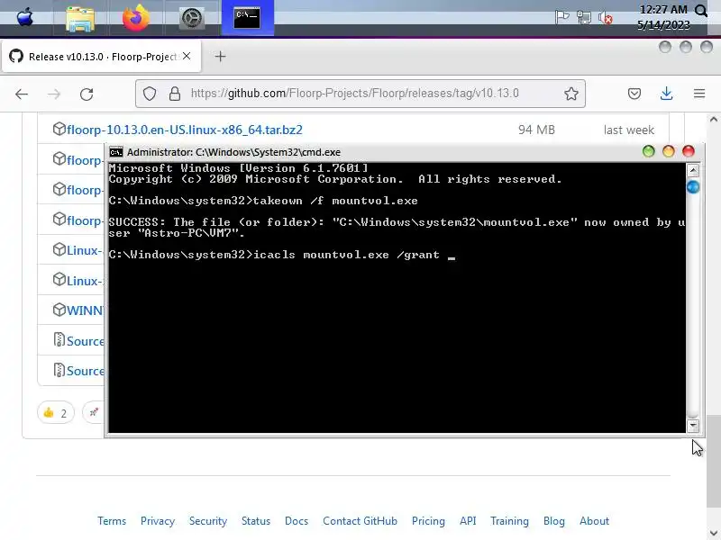Screen dimensions: 721x540
Task: Open the Docs footer link
Action: coord(297,521)
